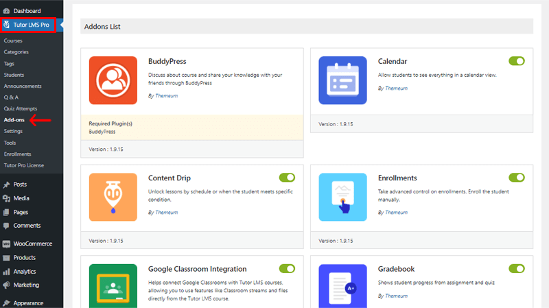Open Tutor Pro License page
549x308 pixels.
24,165
